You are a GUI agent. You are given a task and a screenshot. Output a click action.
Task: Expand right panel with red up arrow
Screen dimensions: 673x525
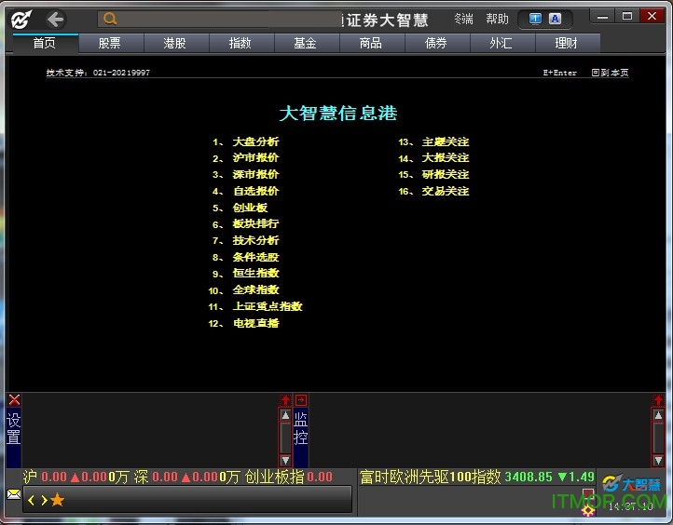658,400
